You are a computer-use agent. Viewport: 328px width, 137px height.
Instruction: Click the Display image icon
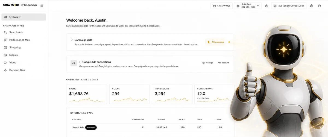click(x=5, y=55)
